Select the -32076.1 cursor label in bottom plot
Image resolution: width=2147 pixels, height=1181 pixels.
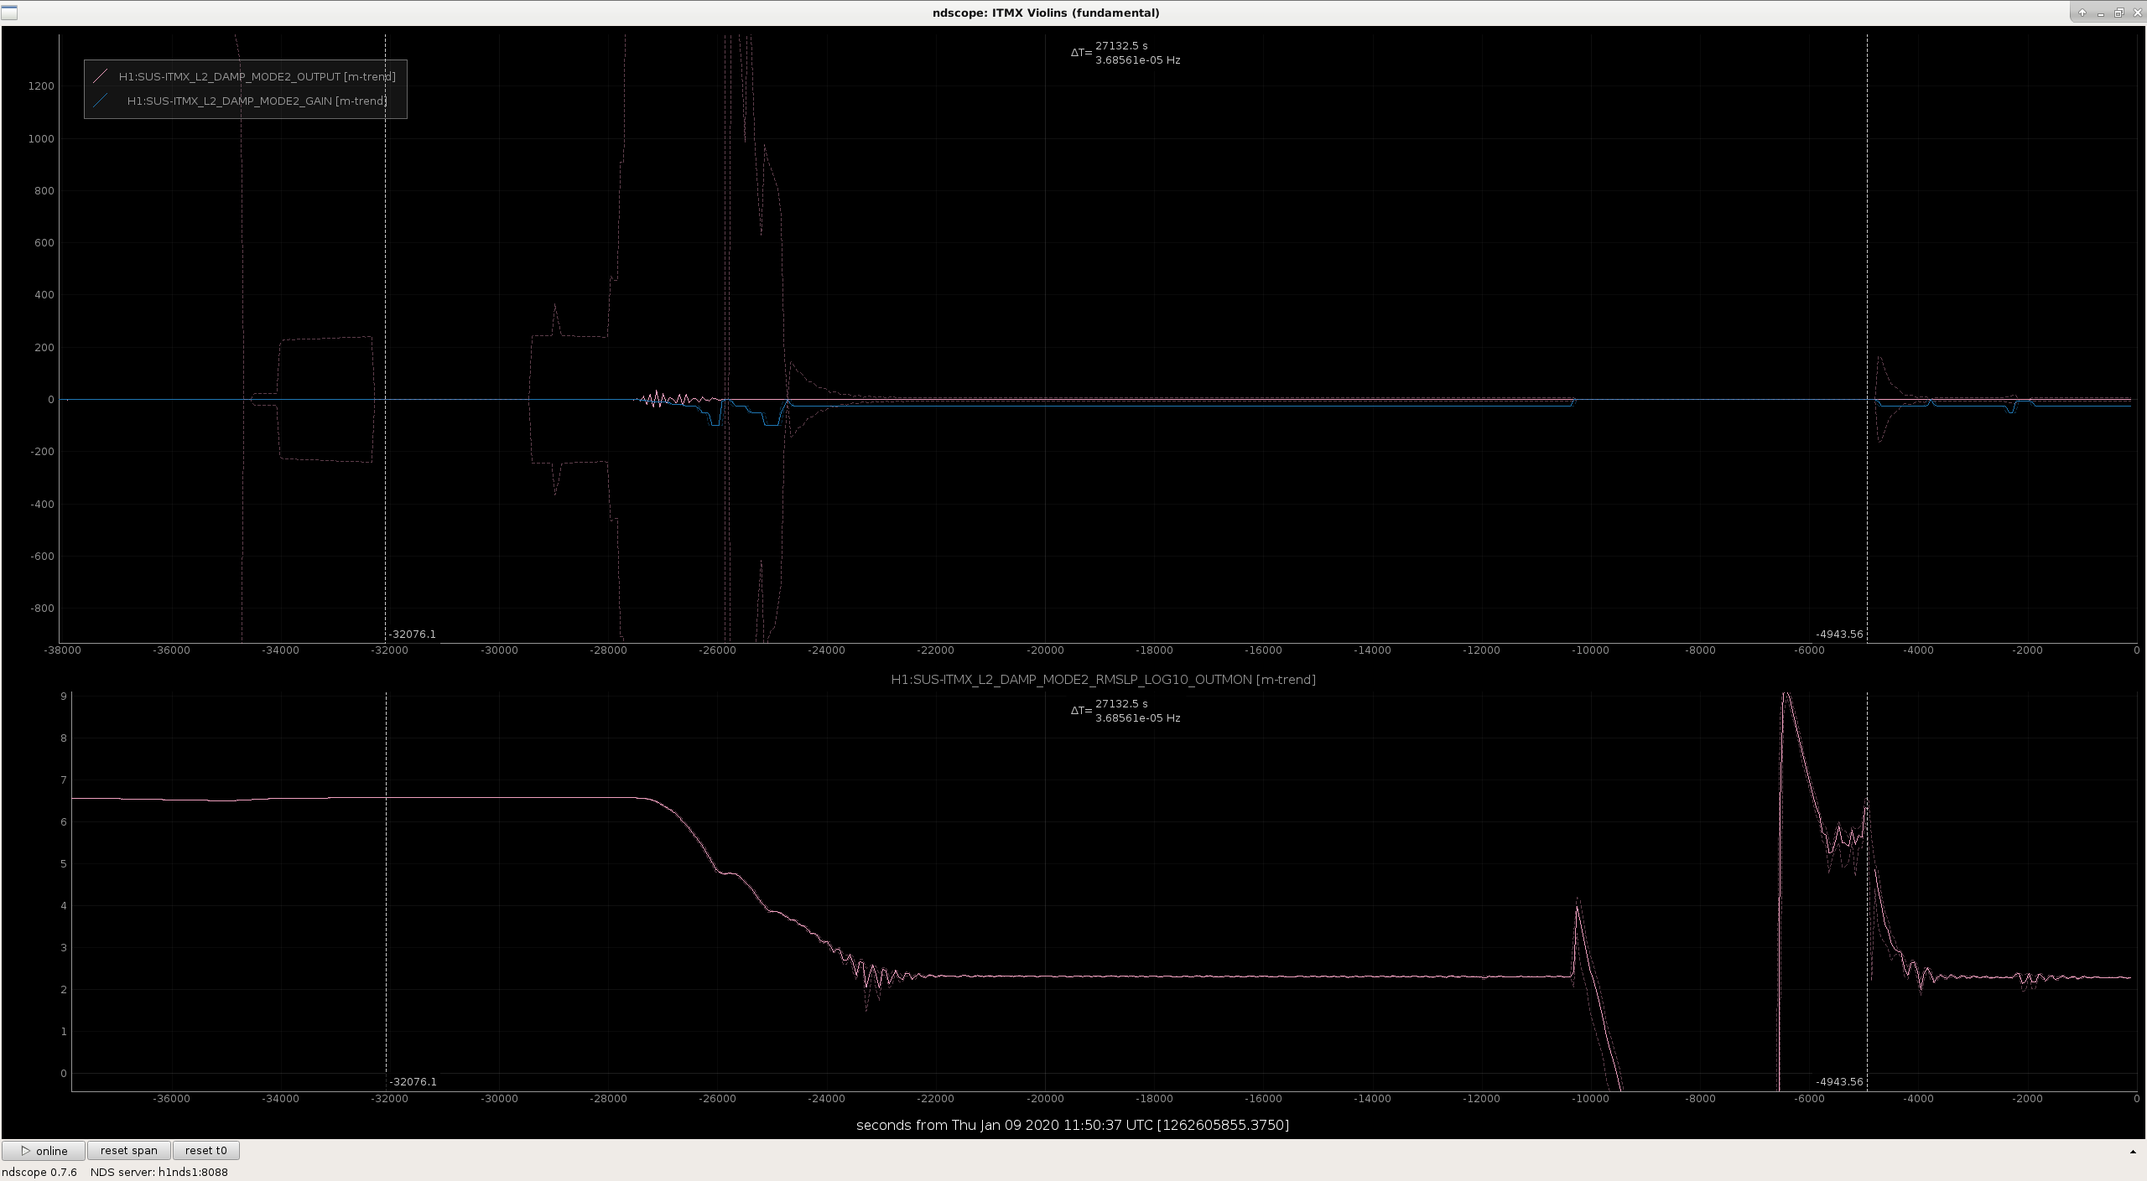point(413,1082)
